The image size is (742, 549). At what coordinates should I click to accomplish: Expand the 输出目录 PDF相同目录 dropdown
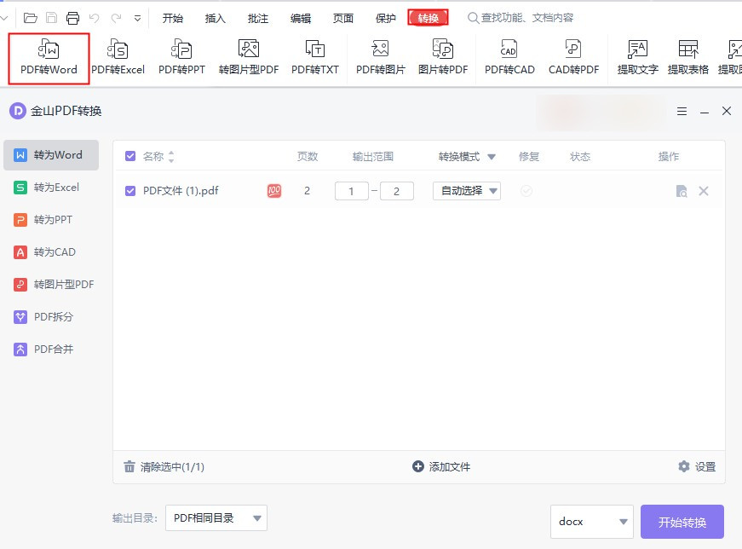[216, 517]
